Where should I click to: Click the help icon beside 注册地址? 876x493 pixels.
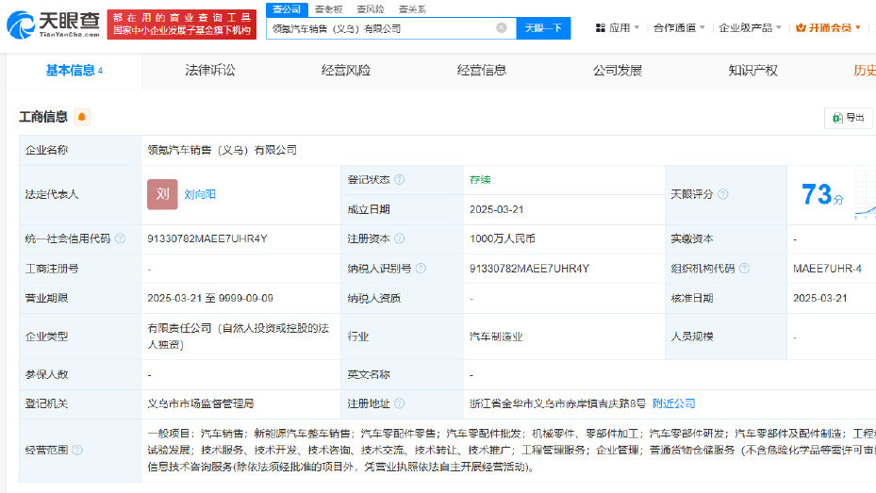[400, 403]
